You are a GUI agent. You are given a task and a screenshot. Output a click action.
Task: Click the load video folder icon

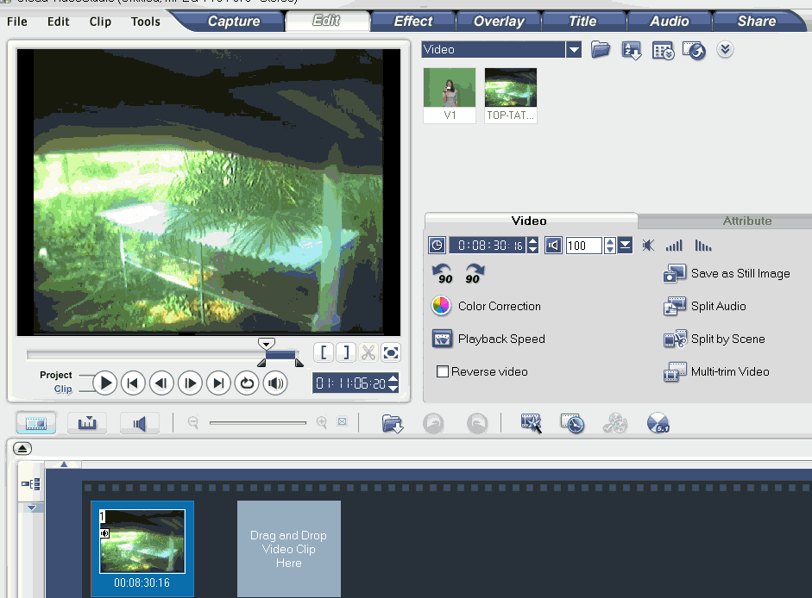click(601, 50)
